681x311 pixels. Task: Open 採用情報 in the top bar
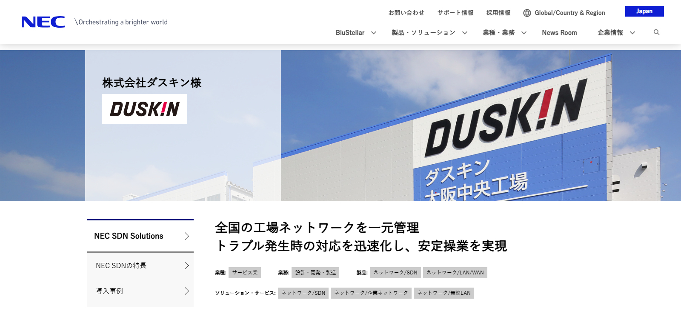498,13
